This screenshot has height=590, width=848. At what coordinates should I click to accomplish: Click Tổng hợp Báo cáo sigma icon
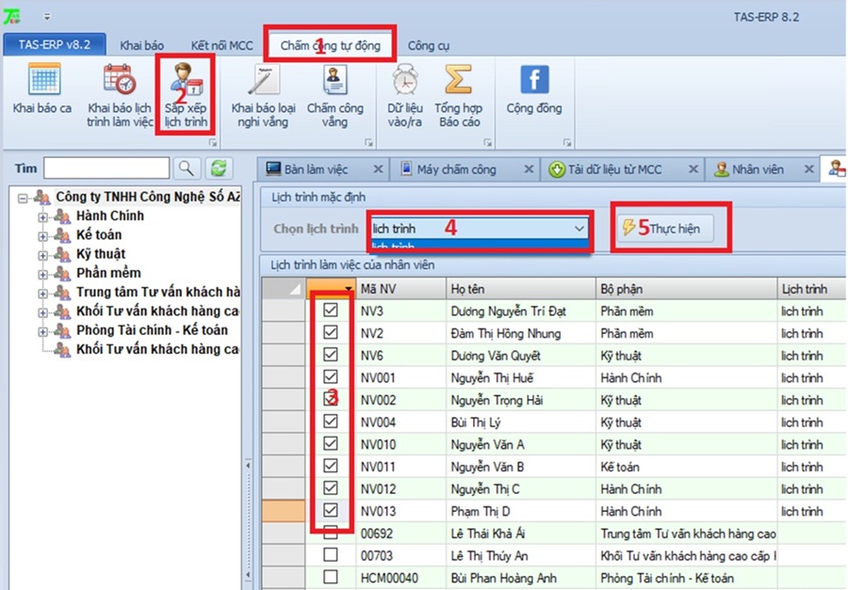pyautogui.click(x=459, y=80)
